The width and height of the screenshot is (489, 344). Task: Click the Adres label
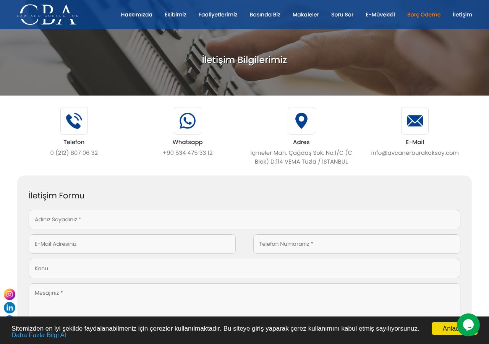pos(301,142)
